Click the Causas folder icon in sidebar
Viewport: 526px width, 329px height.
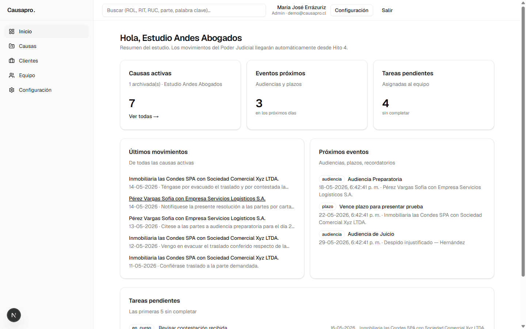(x=12, y=46)
